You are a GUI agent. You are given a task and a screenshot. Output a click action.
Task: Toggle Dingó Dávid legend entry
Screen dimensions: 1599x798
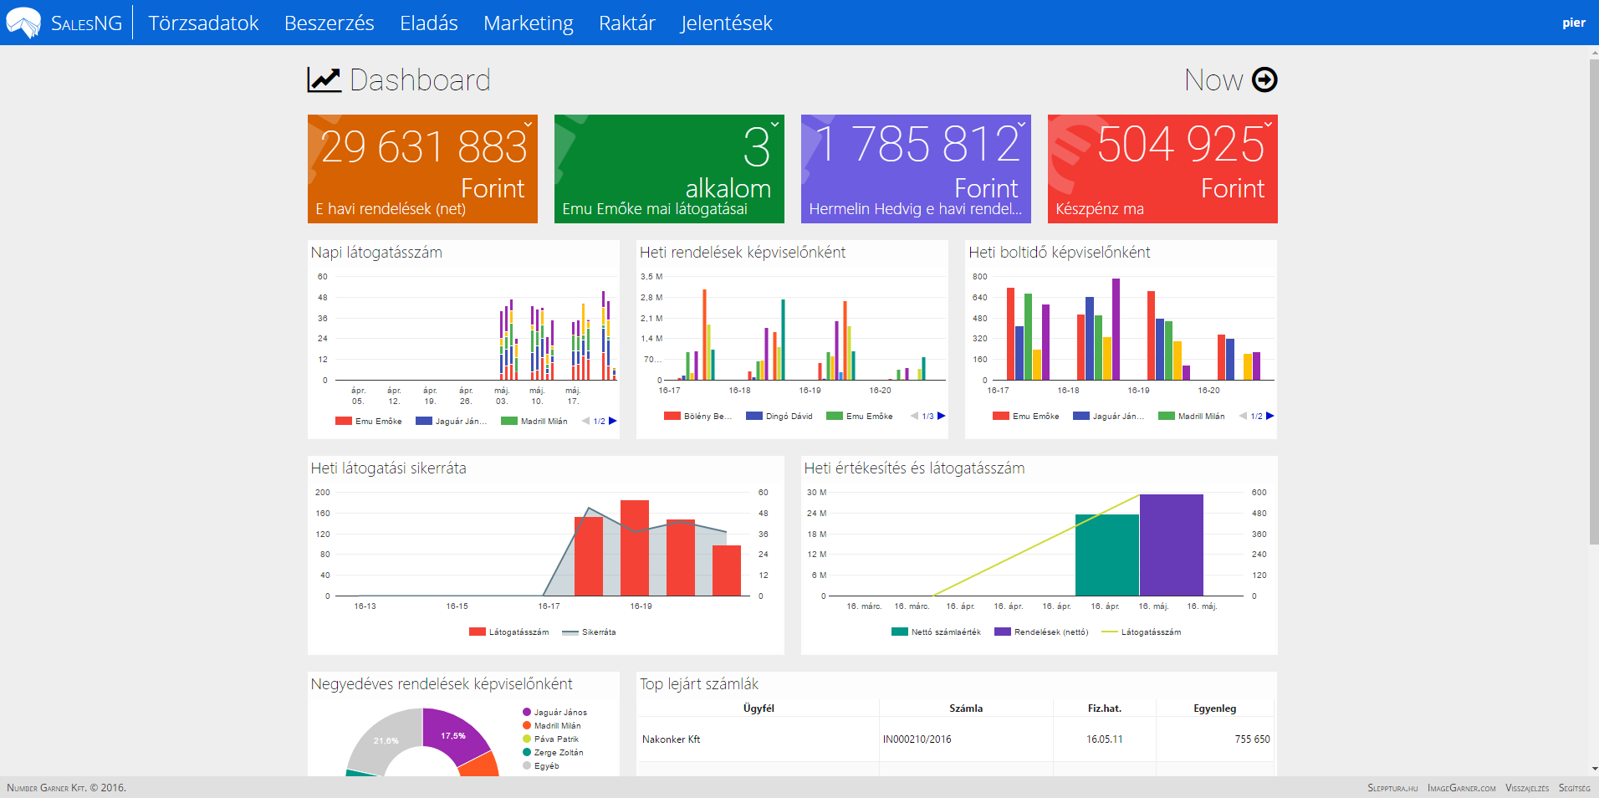(x=779, y=416)
